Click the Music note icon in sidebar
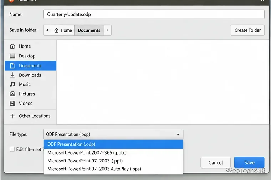Screen dimensions: 271x180 coord(12,84)
